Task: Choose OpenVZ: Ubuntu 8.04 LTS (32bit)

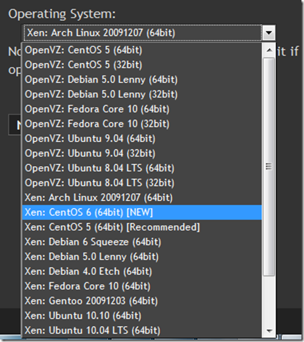Action: (142, 183)
